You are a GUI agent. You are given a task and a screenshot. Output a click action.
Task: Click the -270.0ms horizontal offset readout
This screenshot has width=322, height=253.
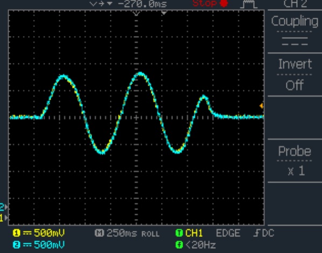point(143,4)
